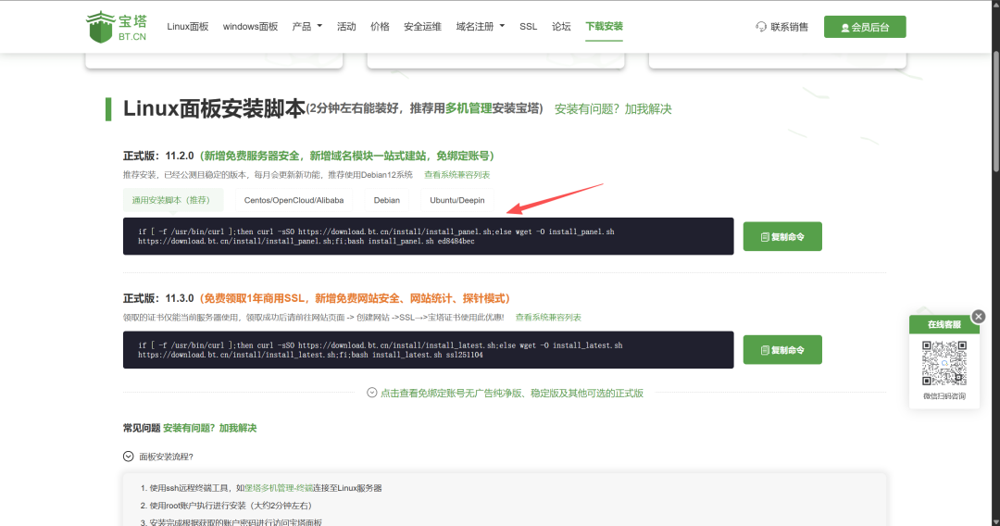Expand 点击查看免绑定账号无广告纯净版 options
The height and width of the screenshot is (526, 1000).
click(x=506, y=394)
